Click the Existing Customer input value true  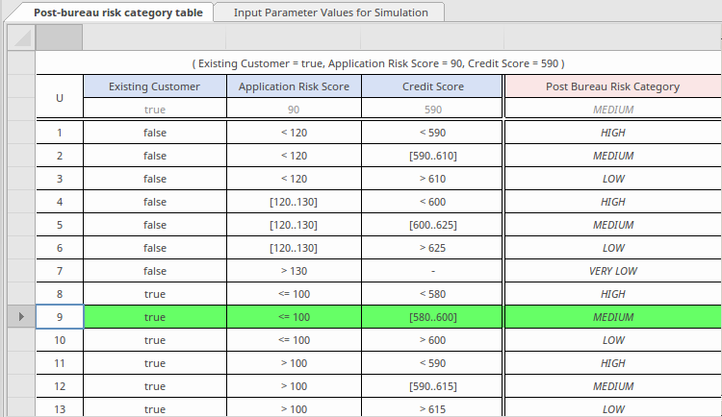[x=154, y=110]
